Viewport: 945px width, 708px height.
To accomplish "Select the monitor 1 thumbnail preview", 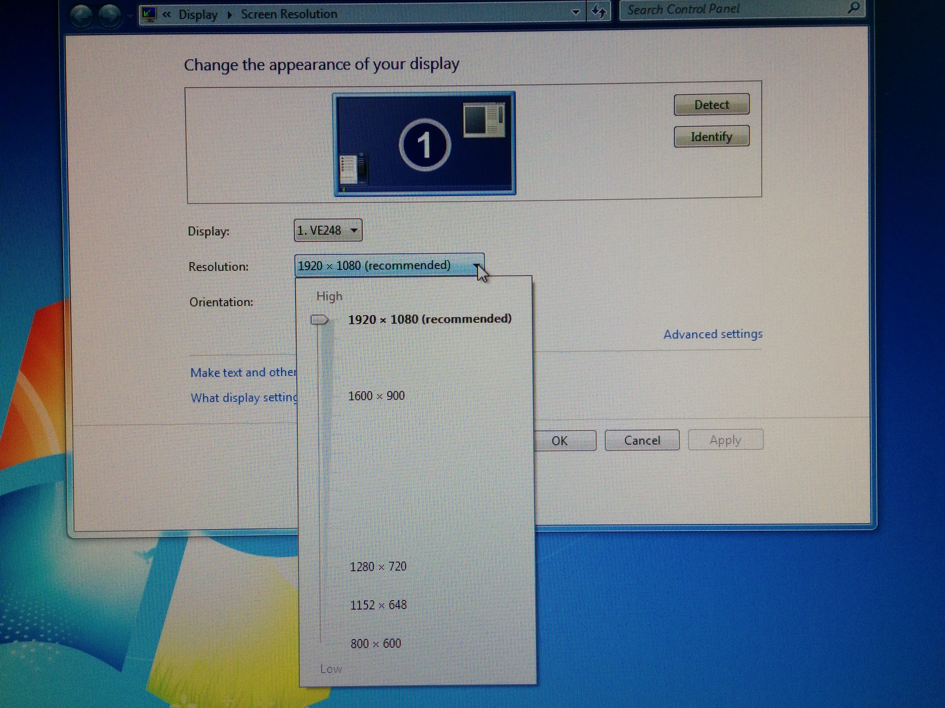I will pos(424,144).
